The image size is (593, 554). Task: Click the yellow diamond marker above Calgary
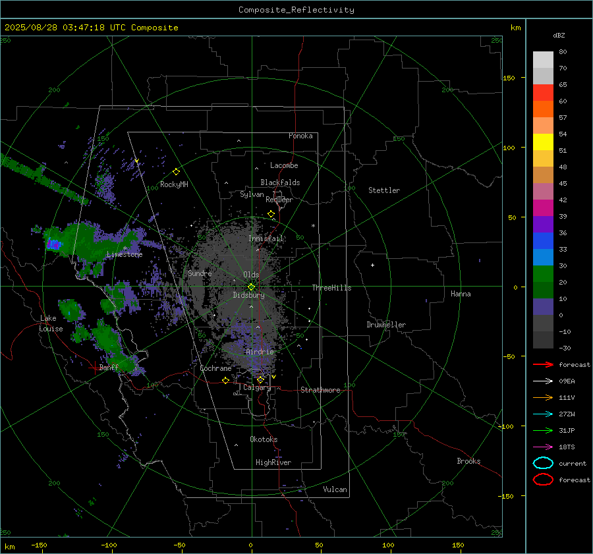pyautogui.click(x=260, y=379)
